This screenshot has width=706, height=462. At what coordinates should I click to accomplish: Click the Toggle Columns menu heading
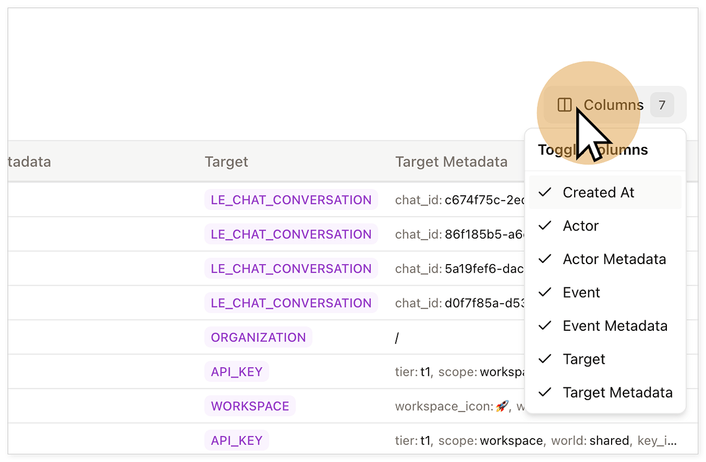[x=593, y=150]
